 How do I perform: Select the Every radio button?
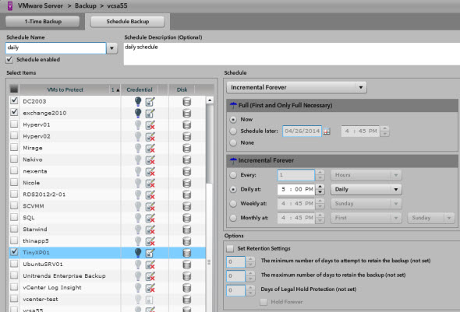pos(233,175)
